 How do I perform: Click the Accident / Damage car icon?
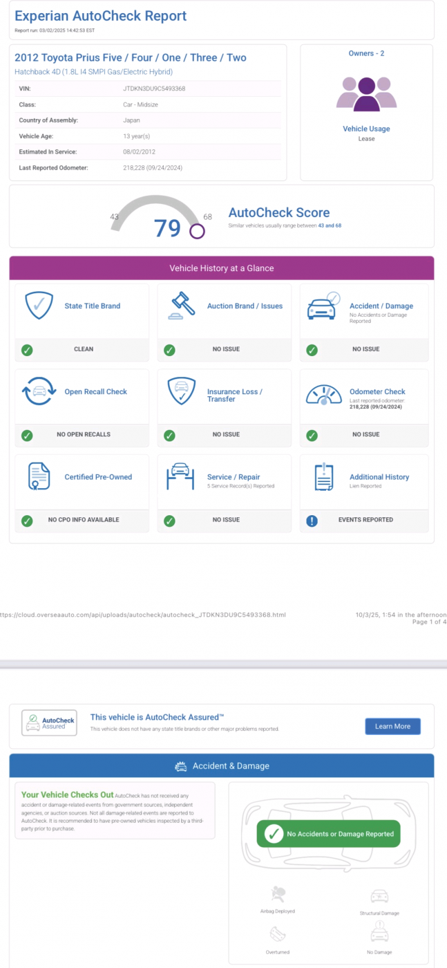pos(323,306)
